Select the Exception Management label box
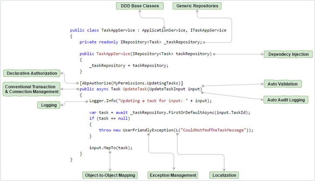This screenshot has width=315, height=181. [173, 175]
